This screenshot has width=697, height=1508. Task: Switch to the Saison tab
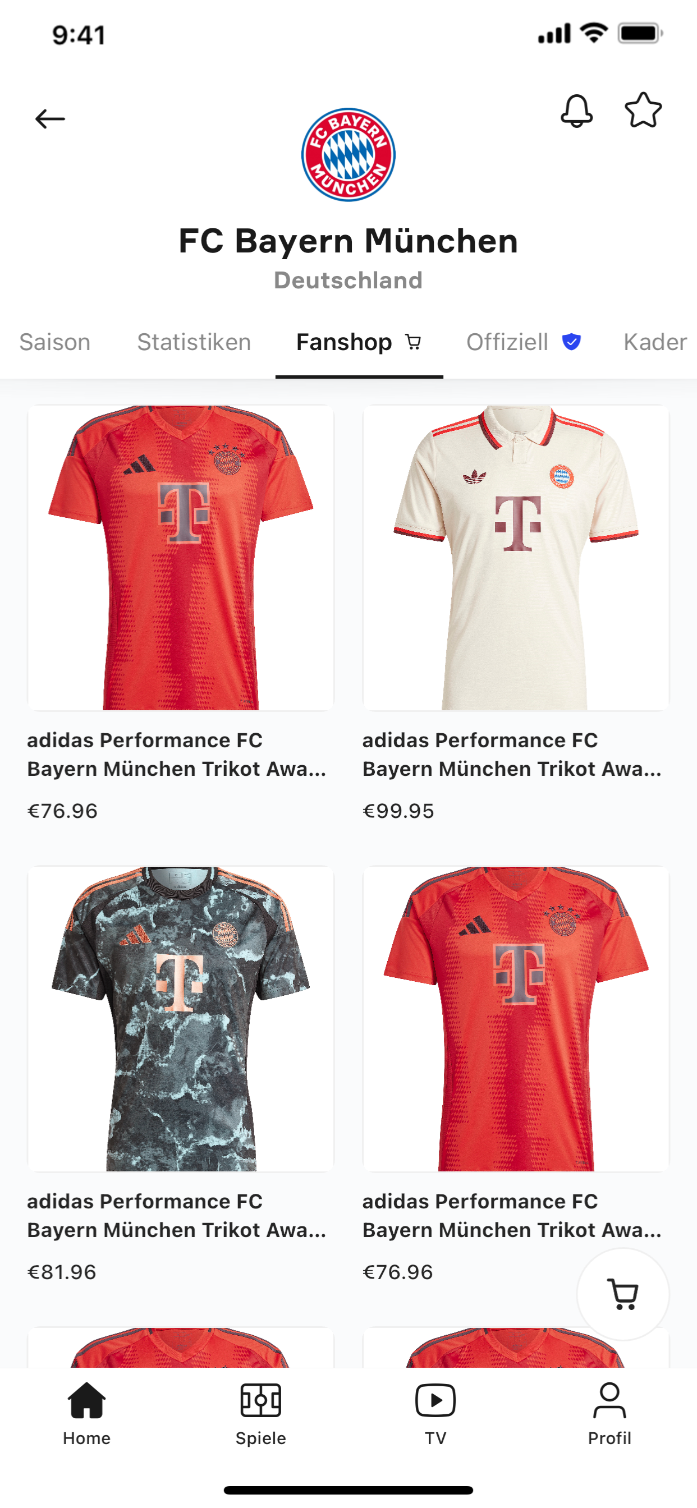(x=54, y=342)
